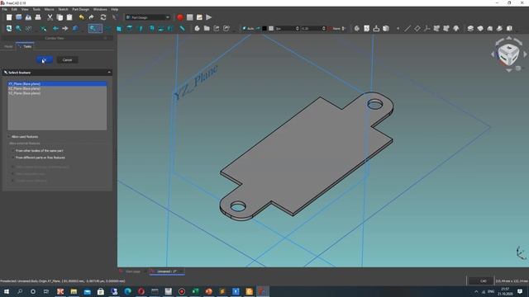Click the Create group folder icon
Screen dimensions: 529x297
(x=207, y=29)
